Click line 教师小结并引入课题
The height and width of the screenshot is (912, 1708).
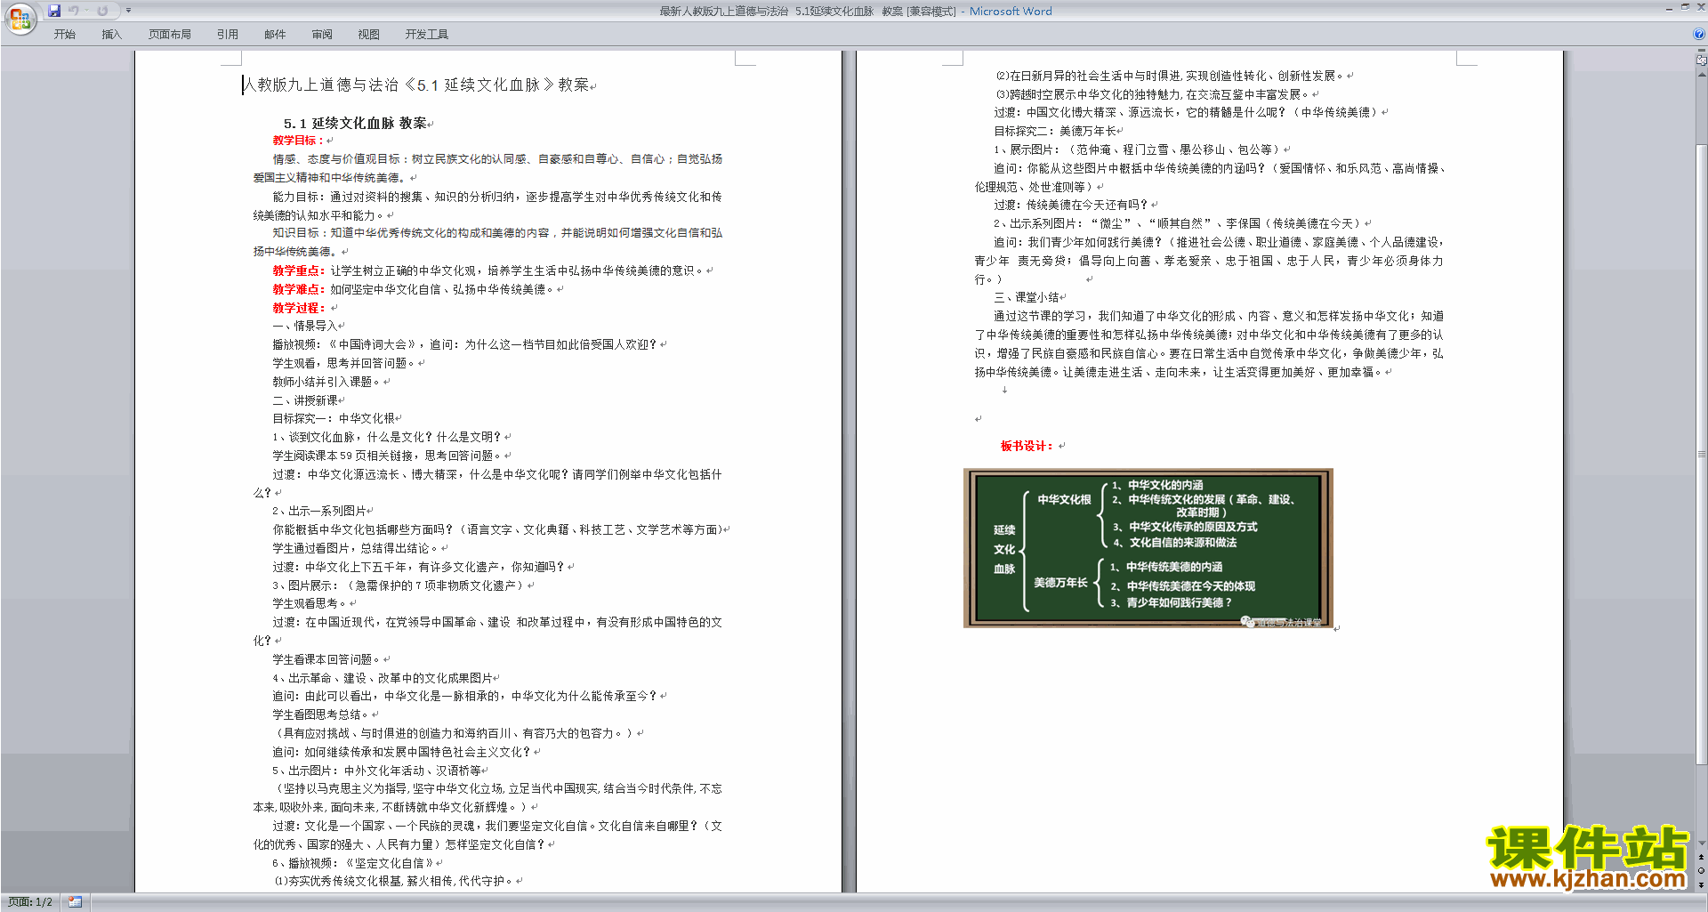[x=326, y=382]
